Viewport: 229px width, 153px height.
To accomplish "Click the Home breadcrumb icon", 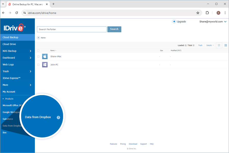I will tap(38, 38).
